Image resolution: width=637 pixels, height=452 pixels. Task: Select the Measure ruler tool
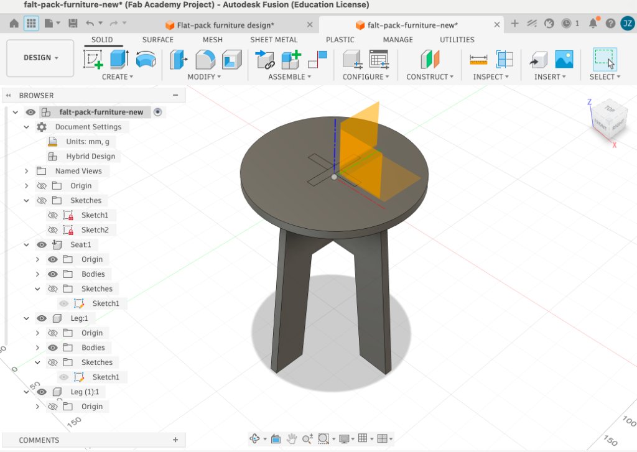(478, 59)
